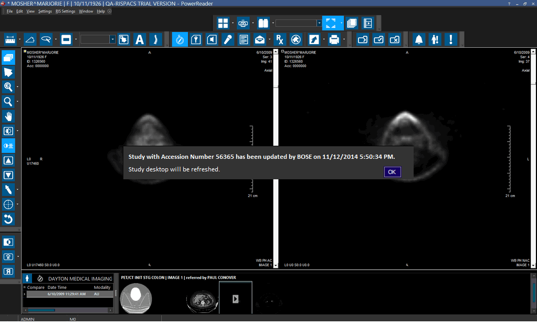Click the magnifying glass zoom tool
The image size is (537, 325).
(x=8, y=102)
